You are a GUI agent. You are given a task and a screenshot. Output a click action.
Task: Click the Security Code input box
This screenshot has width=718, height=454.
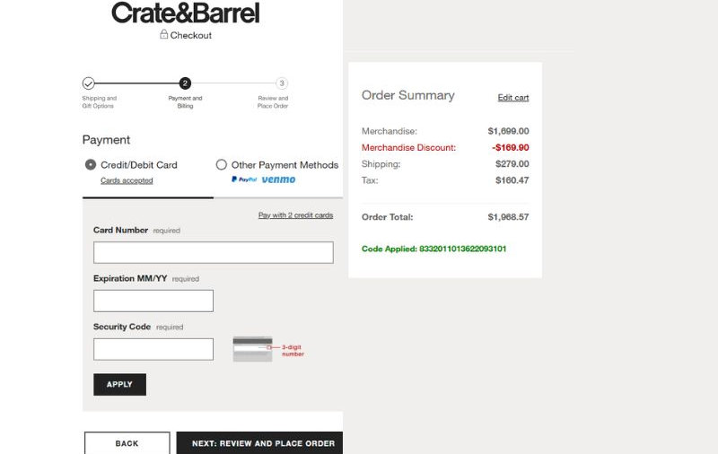pos(153,349)
